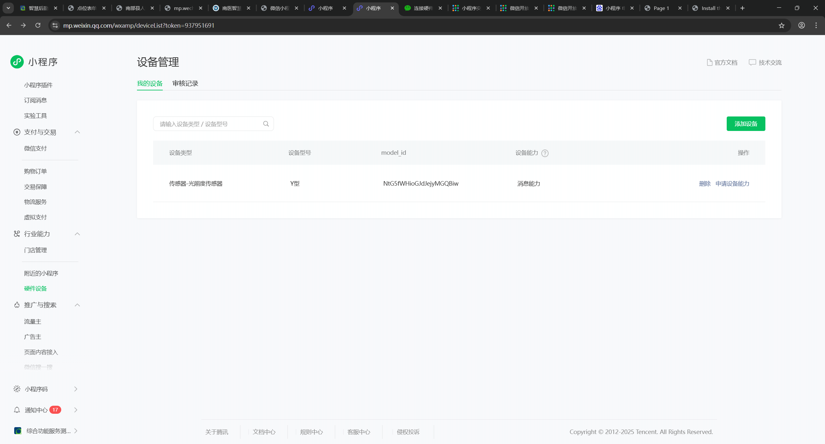Screen dimensions: 825x444
Task: Click the 删除 link for the sensor device
Action: click(x=705, y=184)
